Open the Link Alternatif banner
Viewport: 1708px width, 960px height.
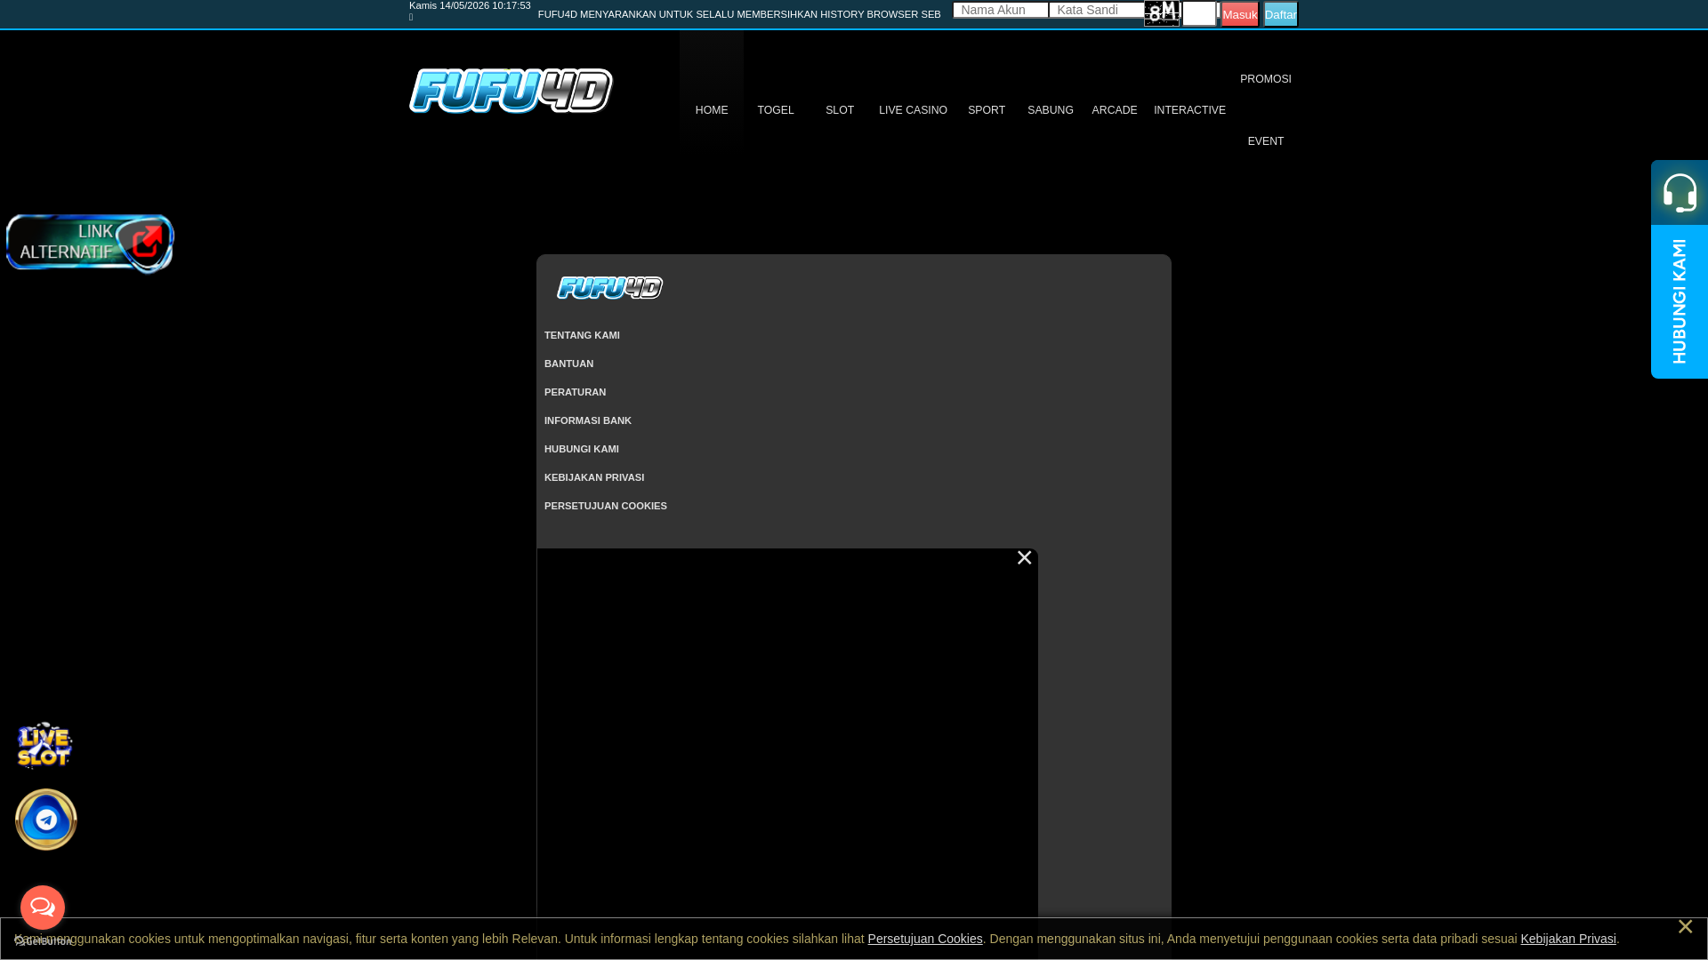(90, 244)
